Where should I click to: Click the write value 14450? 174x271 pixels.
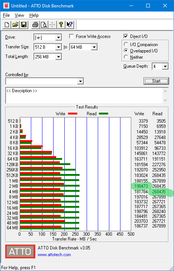click(142, 132)
